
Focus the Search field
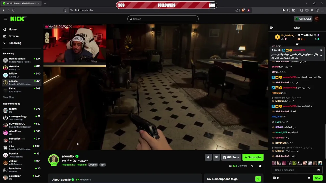[x=163, y=19]
